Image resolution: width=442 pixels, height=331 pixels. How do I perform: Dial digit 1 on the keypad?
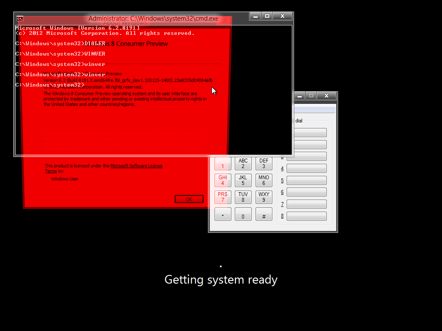pos(223,163)
